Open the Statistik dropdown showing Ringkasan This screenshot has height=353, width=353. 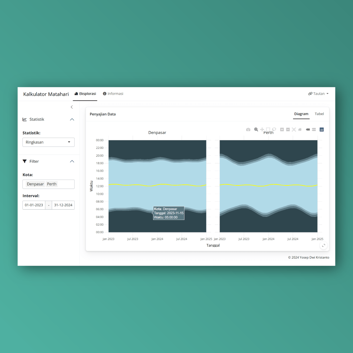[x=48, y=142]
